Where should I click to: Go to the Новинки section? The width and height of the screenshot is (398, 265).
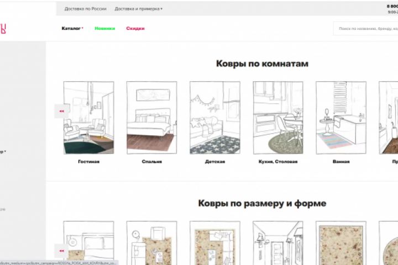pyautogui.click(x=105, y=28)
